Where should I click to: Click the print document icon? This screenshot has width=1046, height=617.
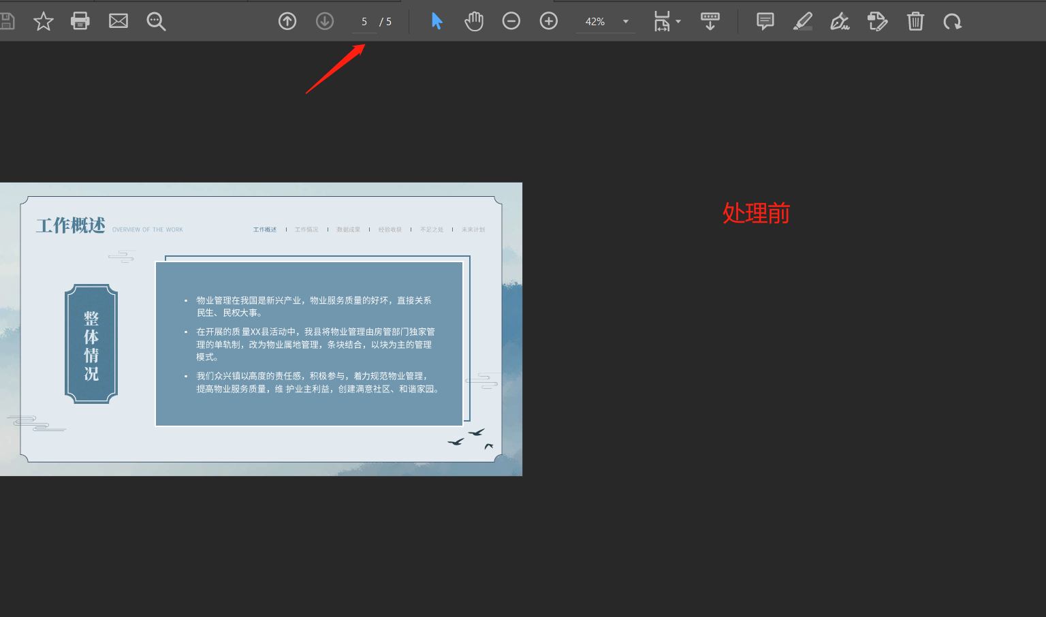(80, 21)
